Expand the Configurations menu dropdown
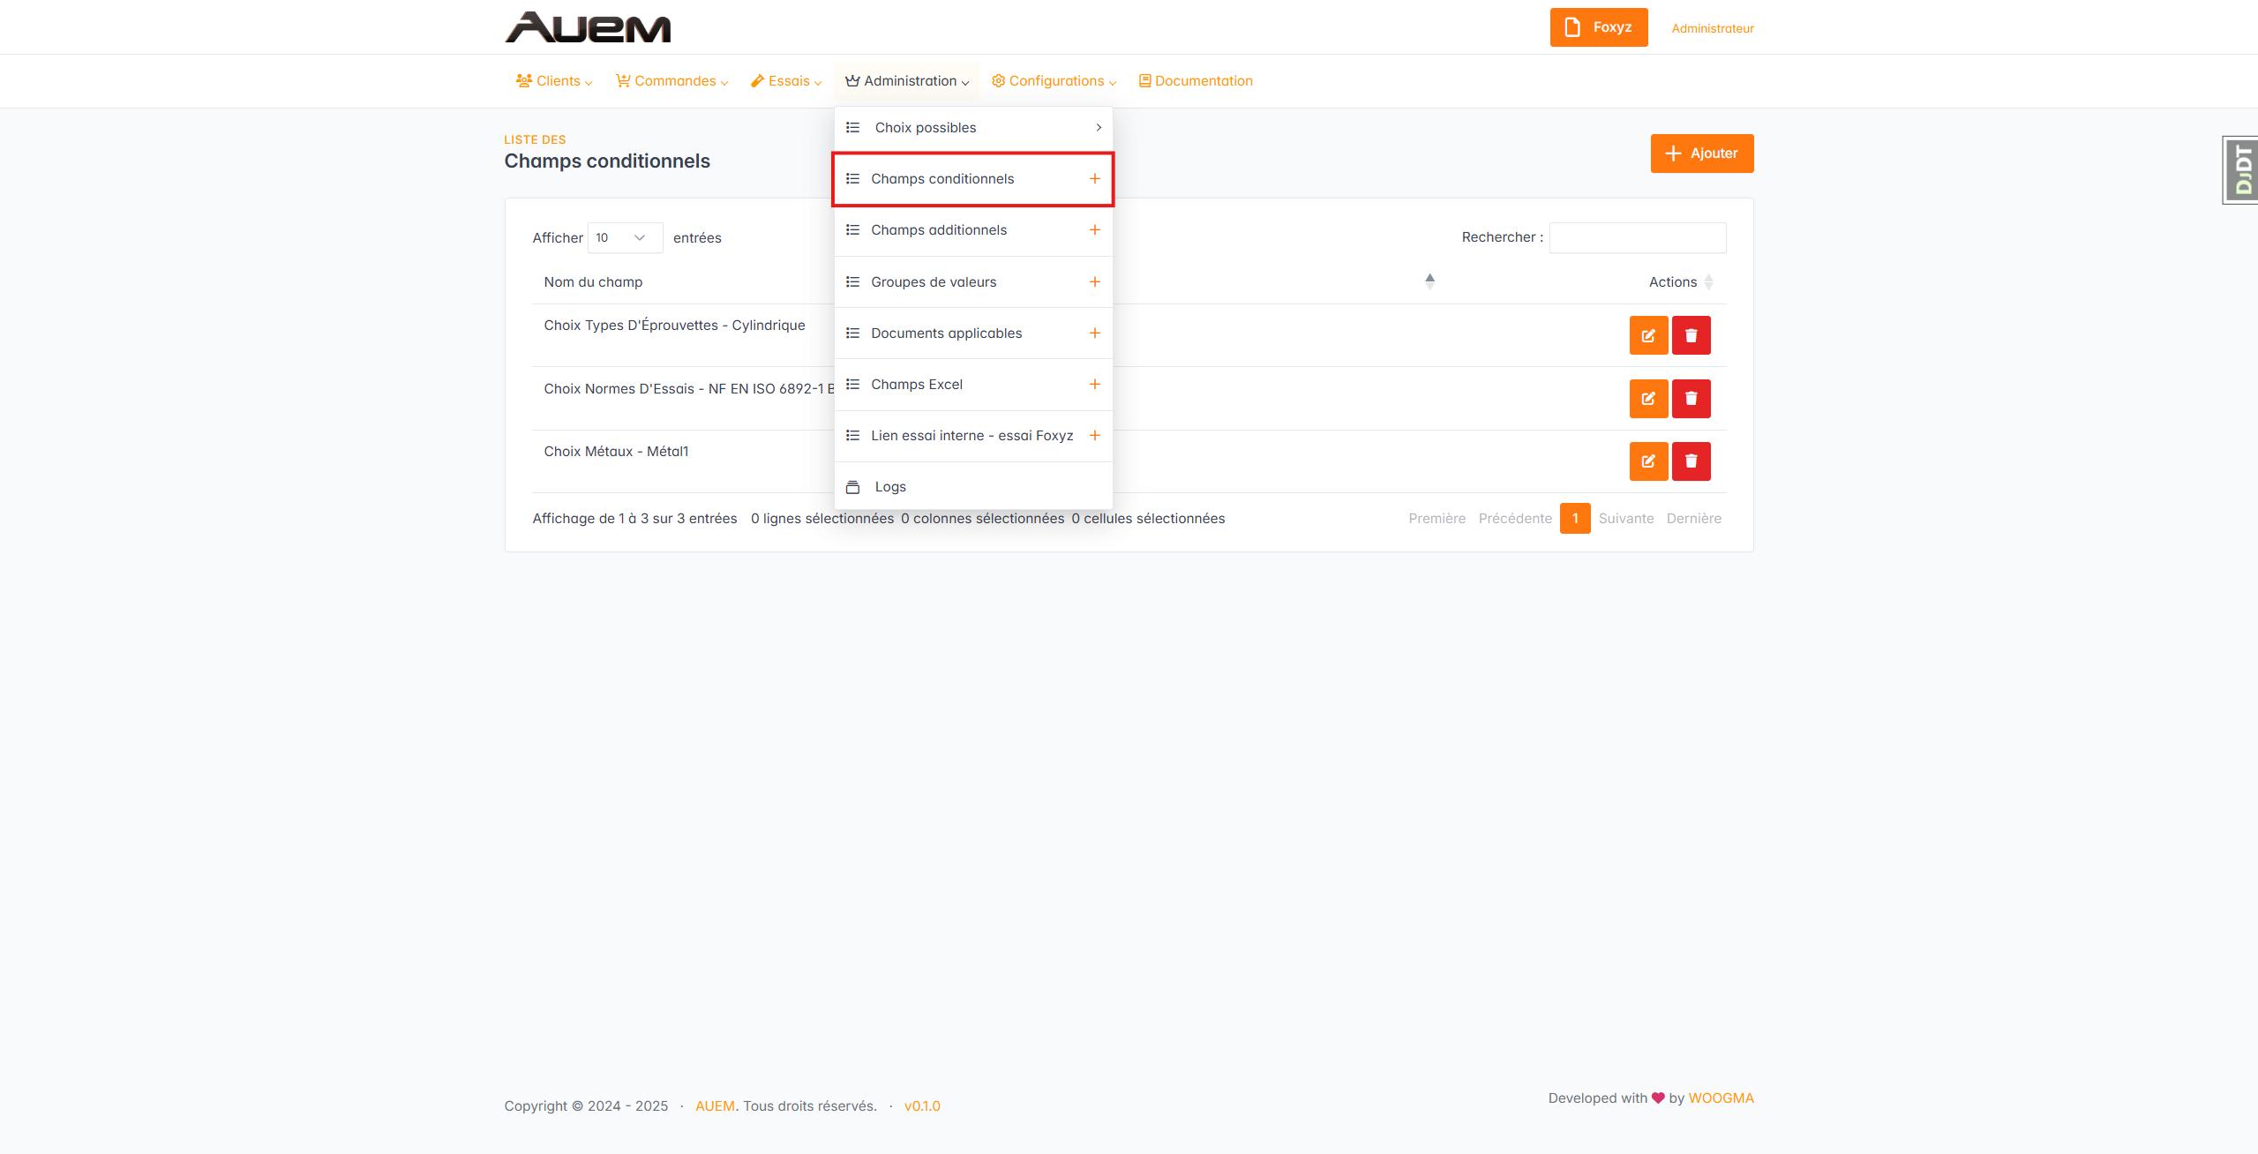The image size is (2258, 1154). pyautogui.click(x=1054, y=81)
